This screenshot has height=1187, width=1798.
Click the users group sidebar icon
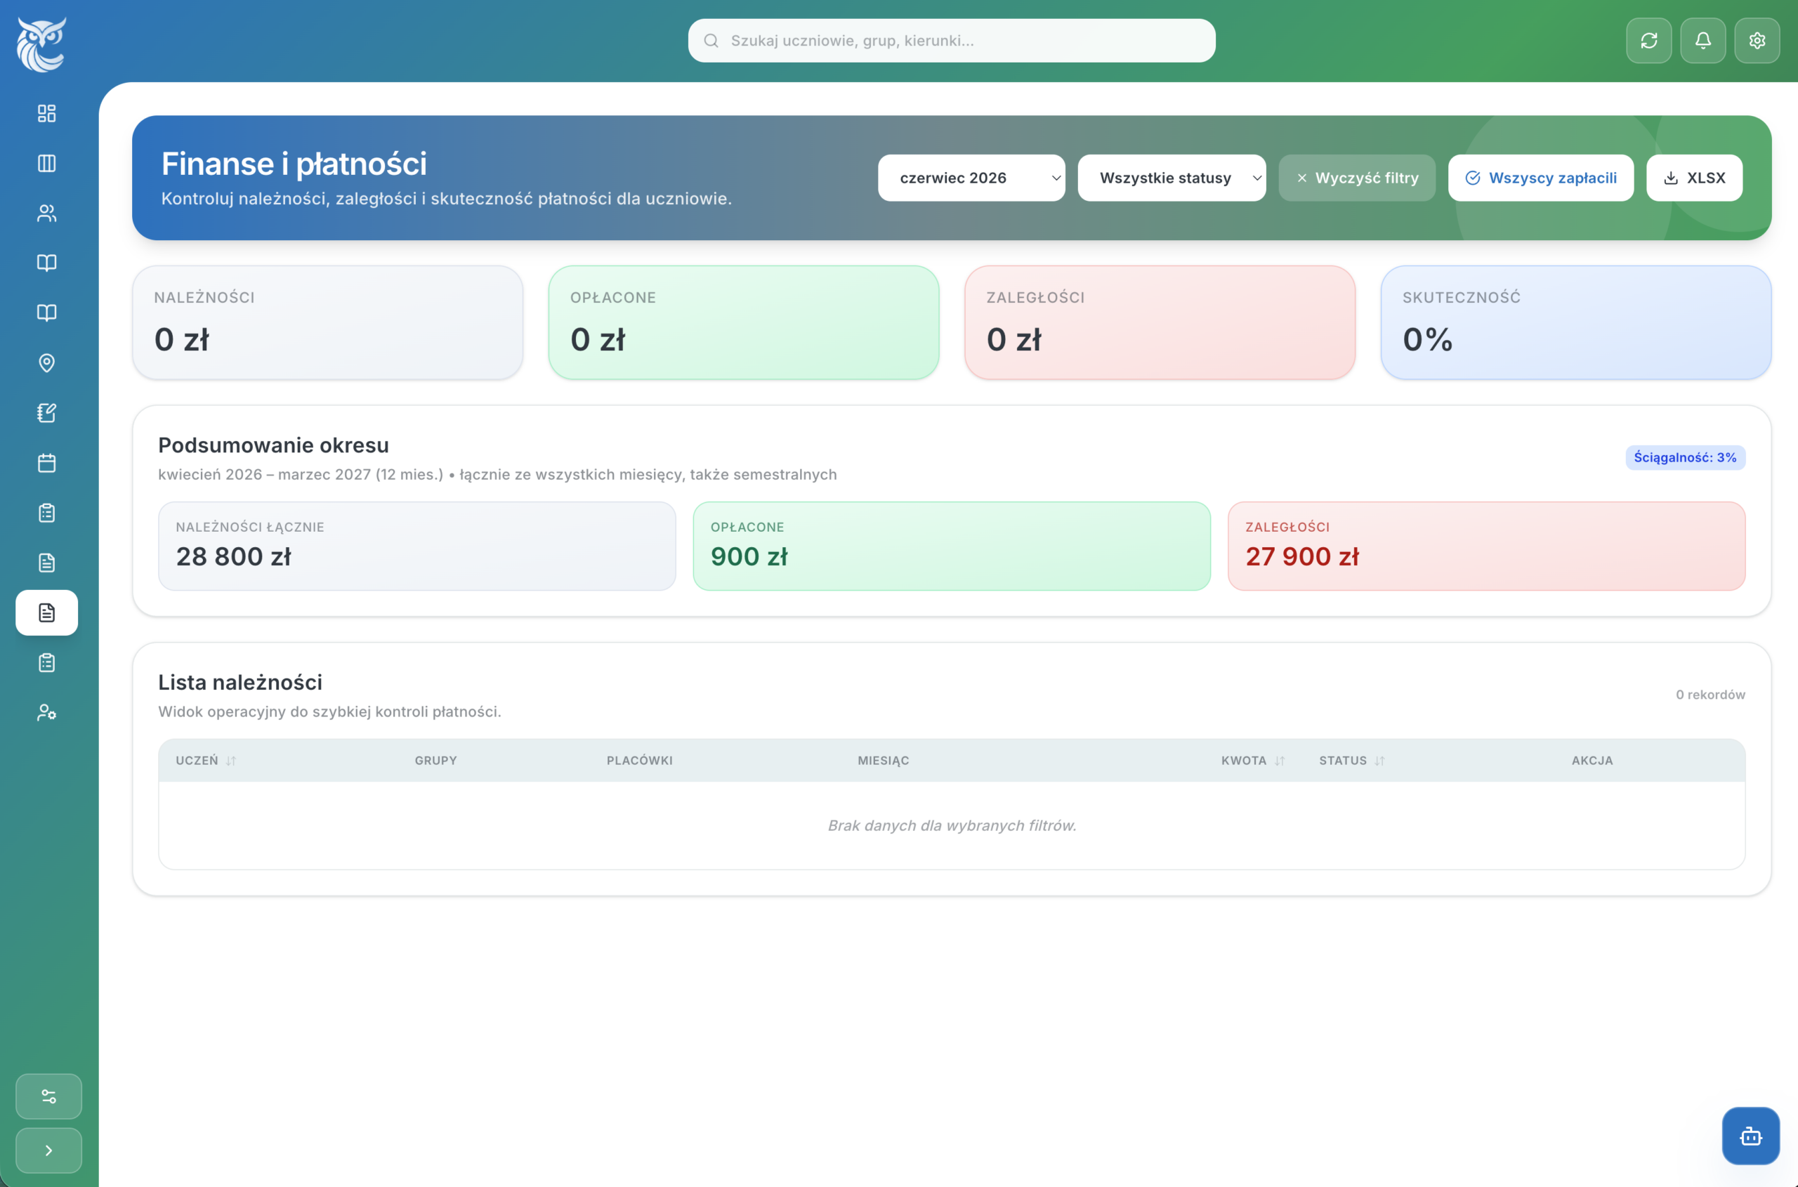tap(47, 214)
